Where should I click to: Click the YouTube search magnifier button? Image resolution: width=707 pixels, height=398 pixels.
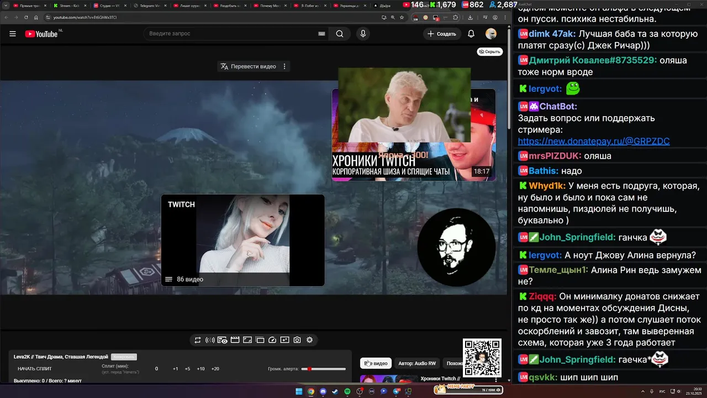click(339, 34)
